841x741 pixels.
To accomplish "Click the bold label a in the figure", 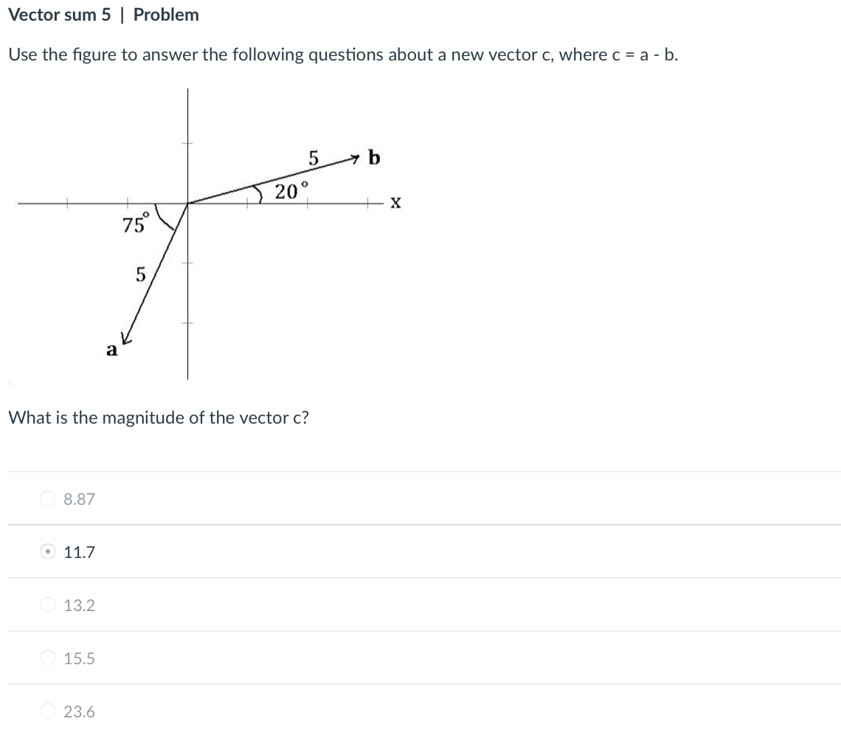I will (x=111, y=351).
